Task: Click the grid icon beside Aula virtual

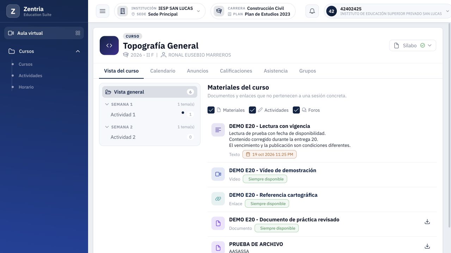Action: pyautogui.click(x=78, y=33)
